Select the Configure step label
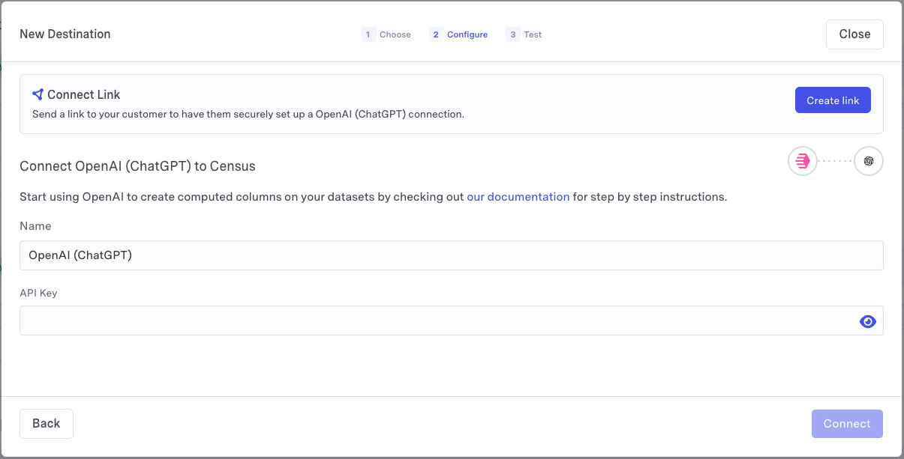Screen dimensions: 904x459 coord(467,34)
